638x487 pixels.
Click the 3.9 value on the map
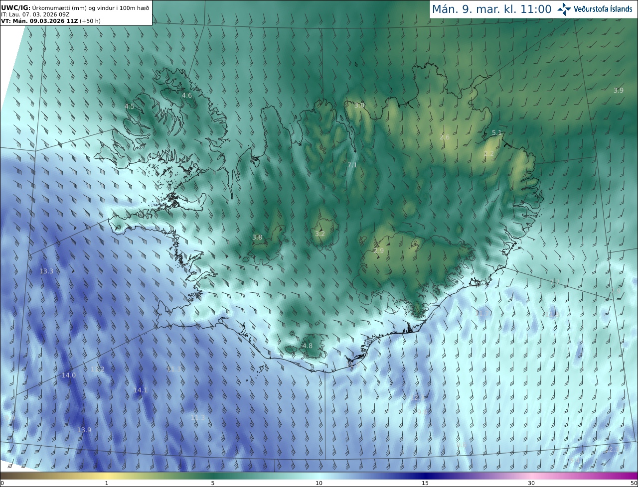tap(619, 90)
